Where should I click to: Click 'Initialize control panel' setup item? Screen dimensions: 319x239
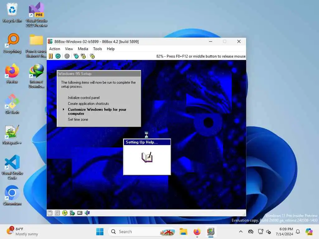(x=83, y=98)
